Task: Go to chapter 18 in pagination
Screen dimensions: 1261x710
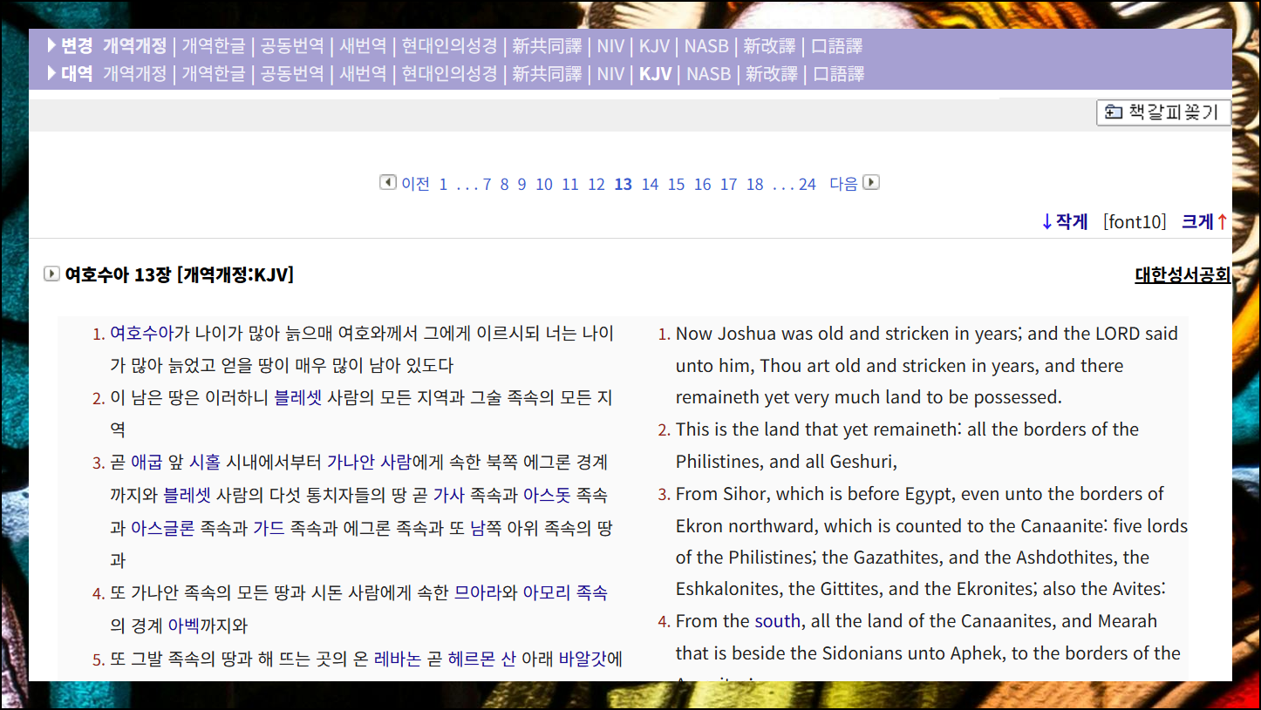Action: coord(754,185)
